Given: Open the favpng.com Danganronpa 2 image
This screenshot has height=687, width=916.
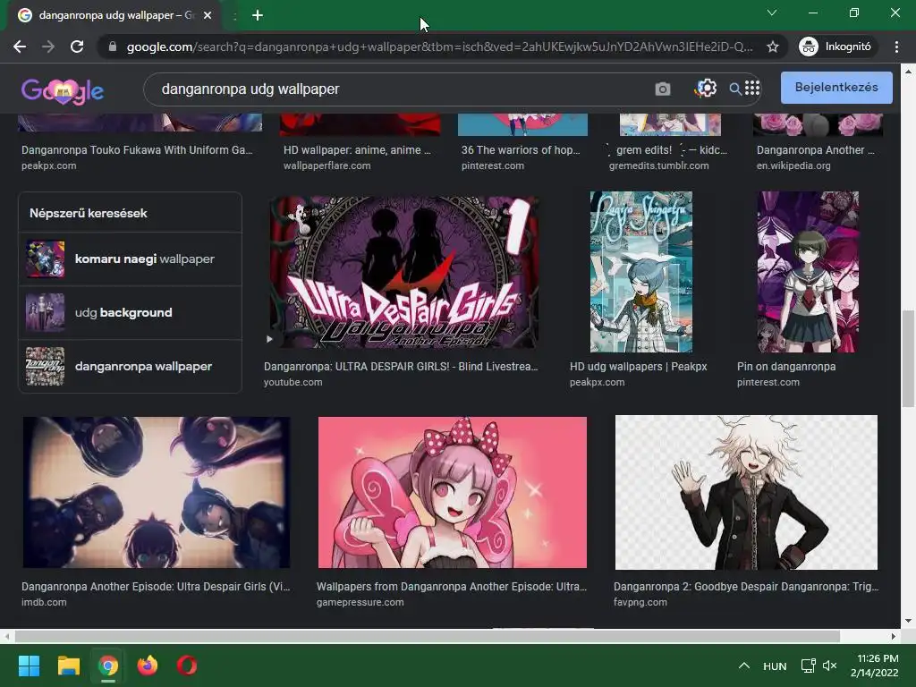Looking at the screenshot, I should (x=746, y=492).
